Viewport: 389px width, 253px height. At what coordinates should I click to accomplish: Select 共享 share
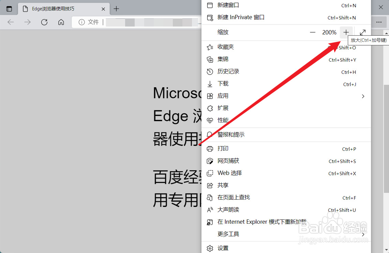tap(286, 185)
